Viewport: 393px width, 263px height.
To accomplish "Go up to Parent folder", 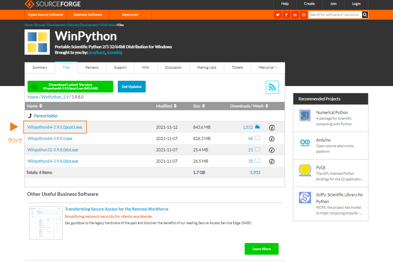I will point(46,116).
